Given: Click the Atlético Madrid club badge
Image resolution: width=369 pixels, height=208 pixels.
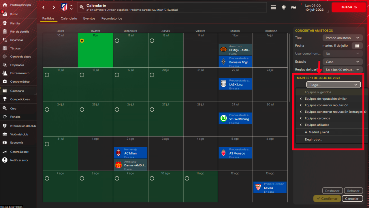Looking at the screenshot, I should 64,7.
